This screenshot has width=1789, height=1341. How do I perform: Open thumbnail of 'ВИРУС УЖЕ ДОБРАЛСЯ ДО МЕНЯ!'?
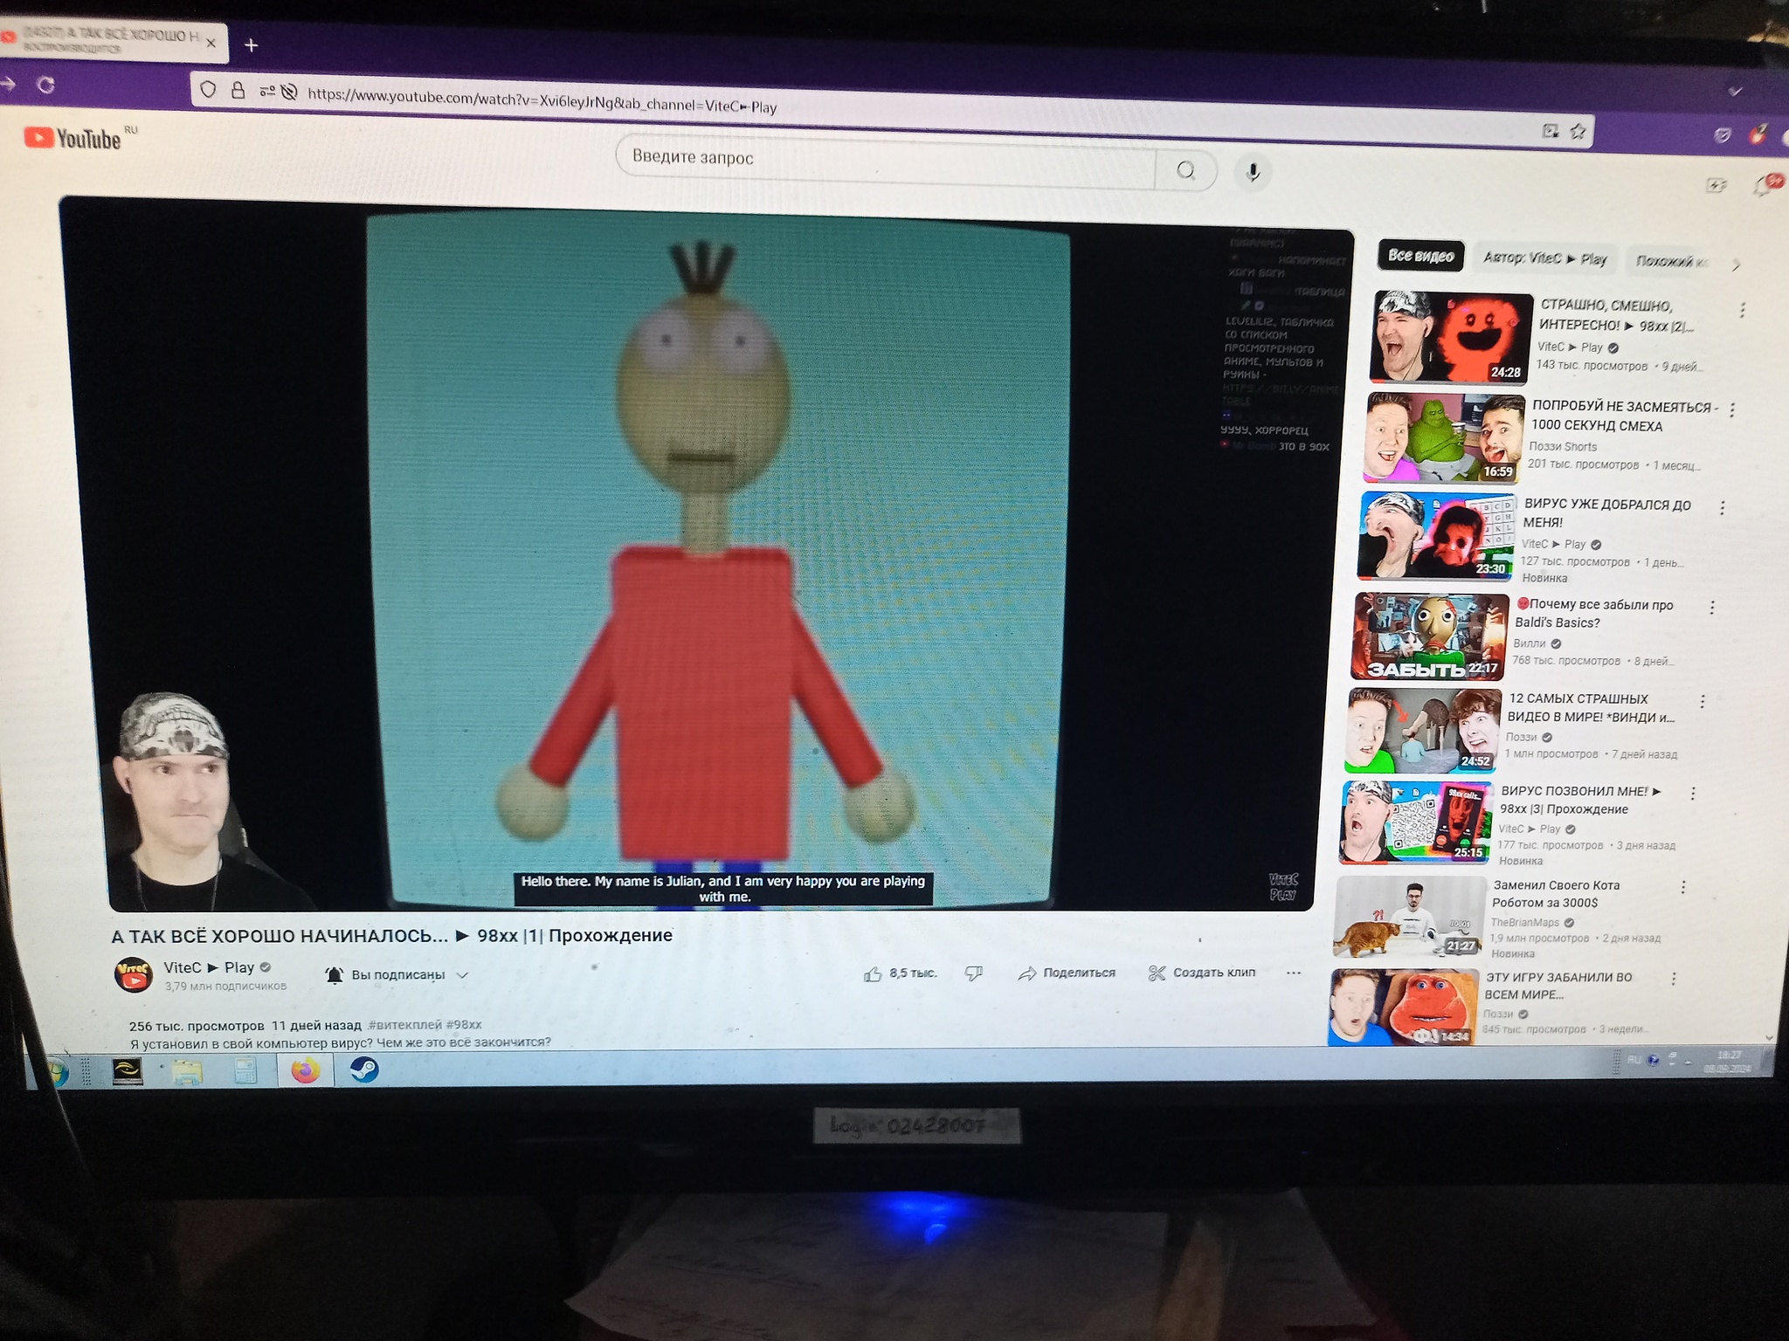(x=1437, y=535)
